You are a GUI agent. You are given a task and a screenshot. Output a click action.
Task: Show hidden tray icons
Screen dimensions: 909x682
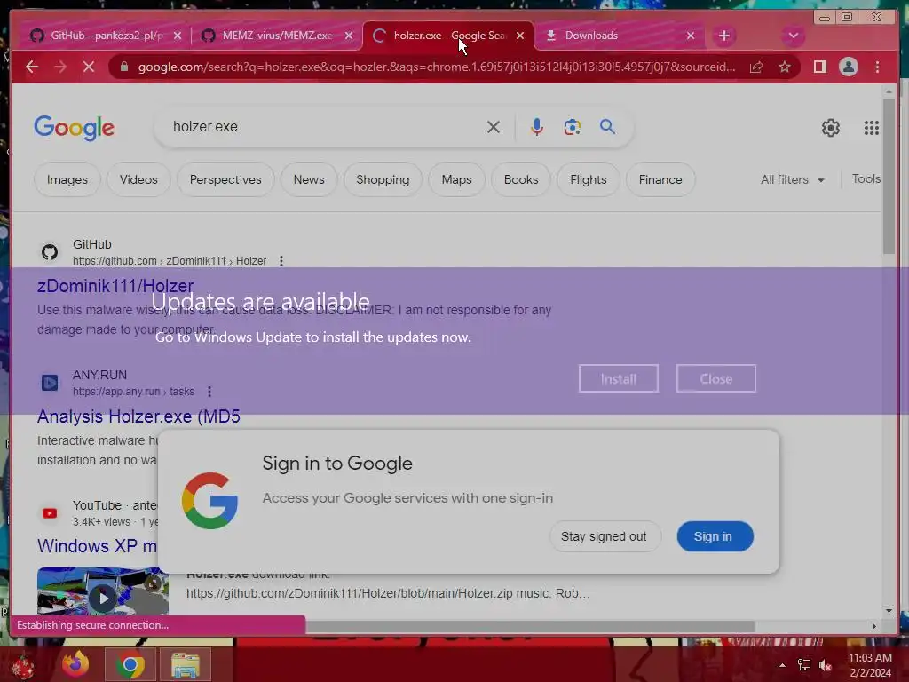(782, 665)
